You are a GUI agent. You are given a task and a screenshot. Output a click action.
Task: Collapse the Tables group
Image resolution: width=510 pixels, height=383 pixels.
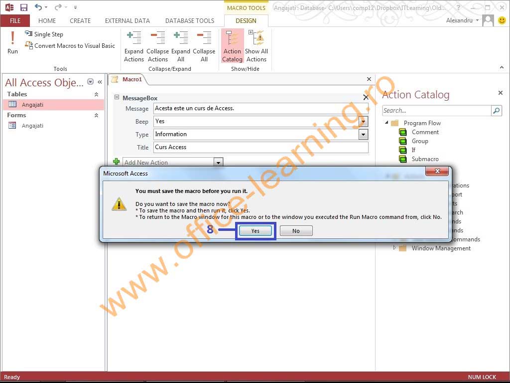96,94
